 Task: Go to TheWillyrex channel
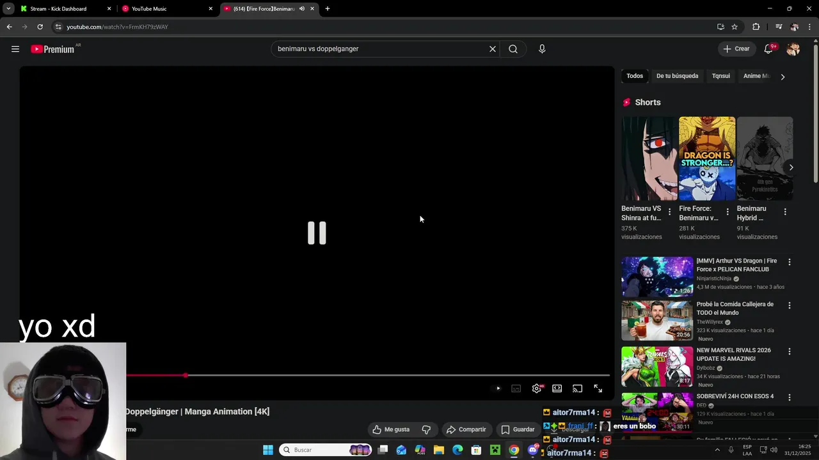click(710, 322)
